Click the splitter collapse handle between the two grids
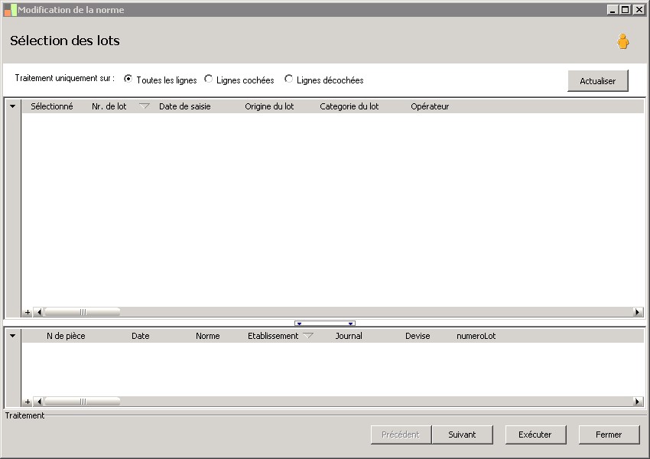This screenshot has height=459, width=650. [325, 323]
